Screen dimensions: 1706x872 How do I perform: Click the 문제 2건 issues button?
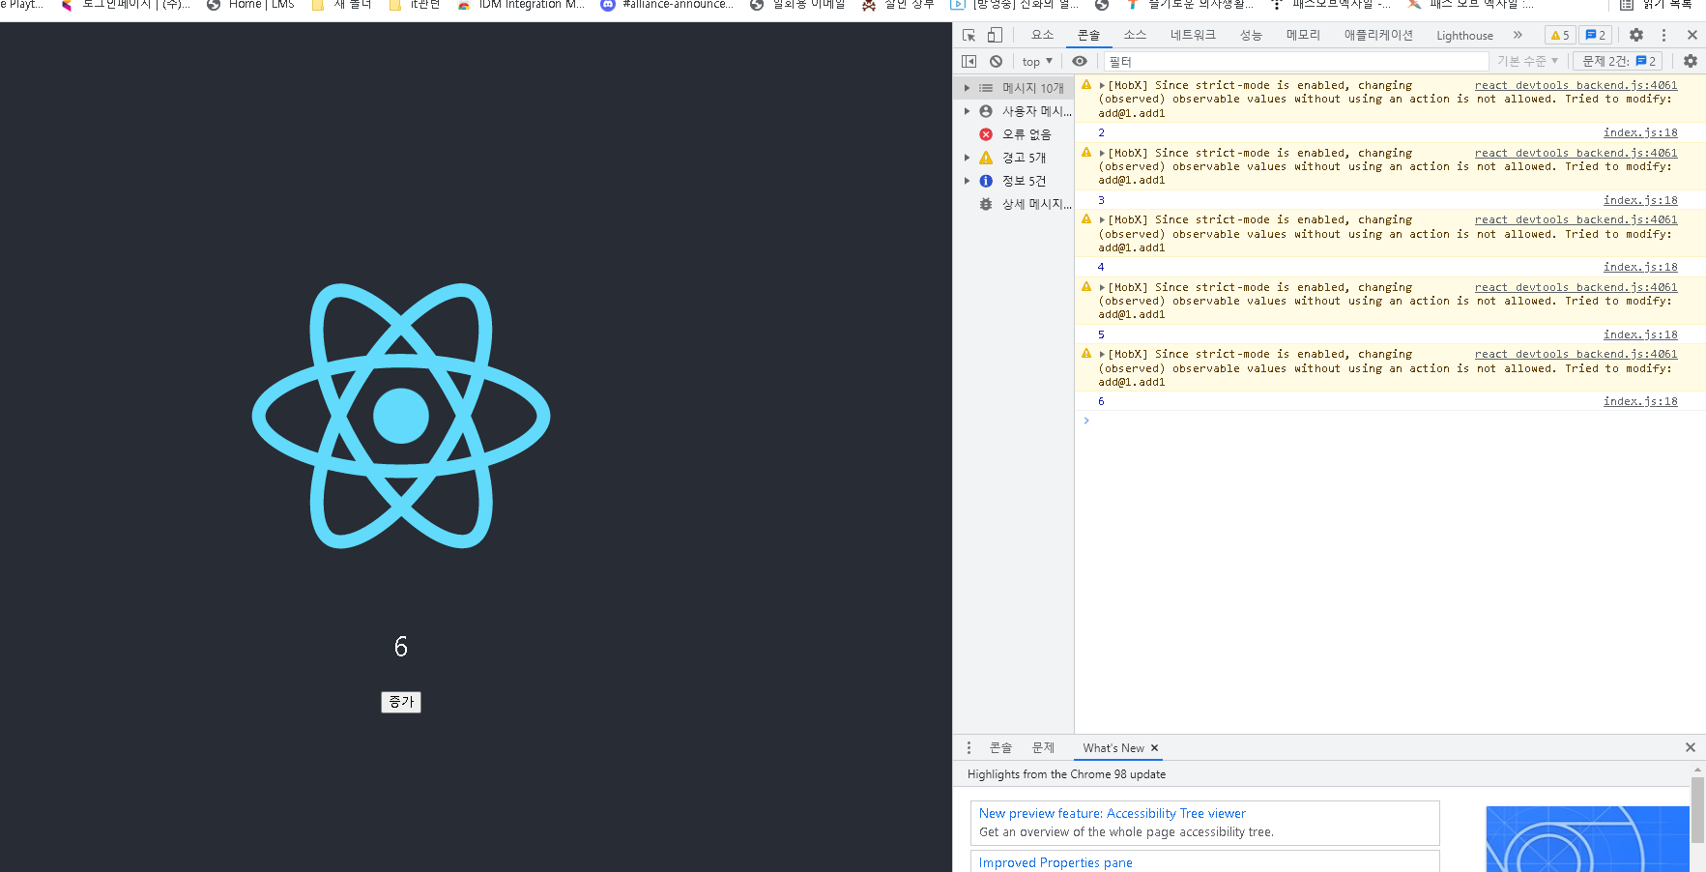coord(1618,61)
